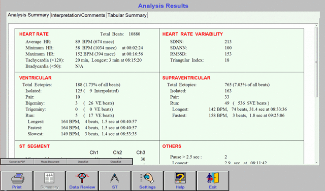Open Help with the question mark icon
This screenshot has width=325, height=191.
coord(180,178)
